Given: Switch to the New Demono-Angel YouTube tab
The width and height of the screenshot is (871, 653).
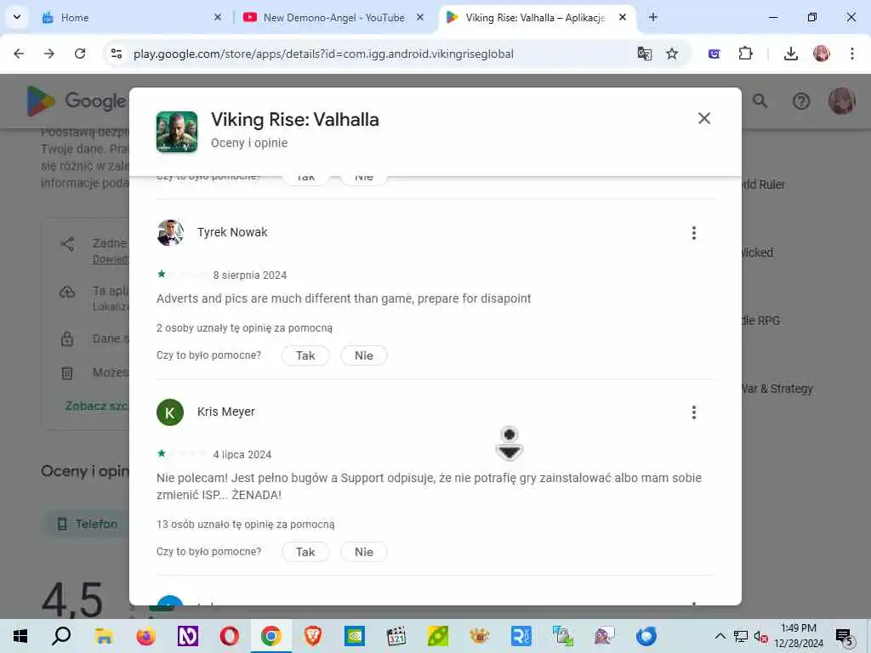Looking at the screenshot, I should (333, 18).
